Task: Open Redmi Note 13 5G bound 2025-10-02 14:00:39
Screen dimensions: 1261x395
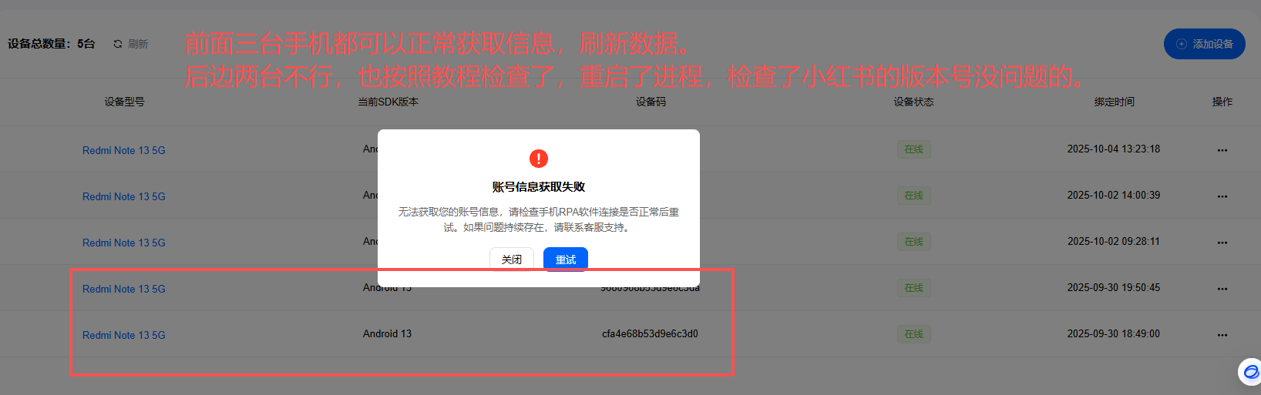Action: click(x=124, y=196)
